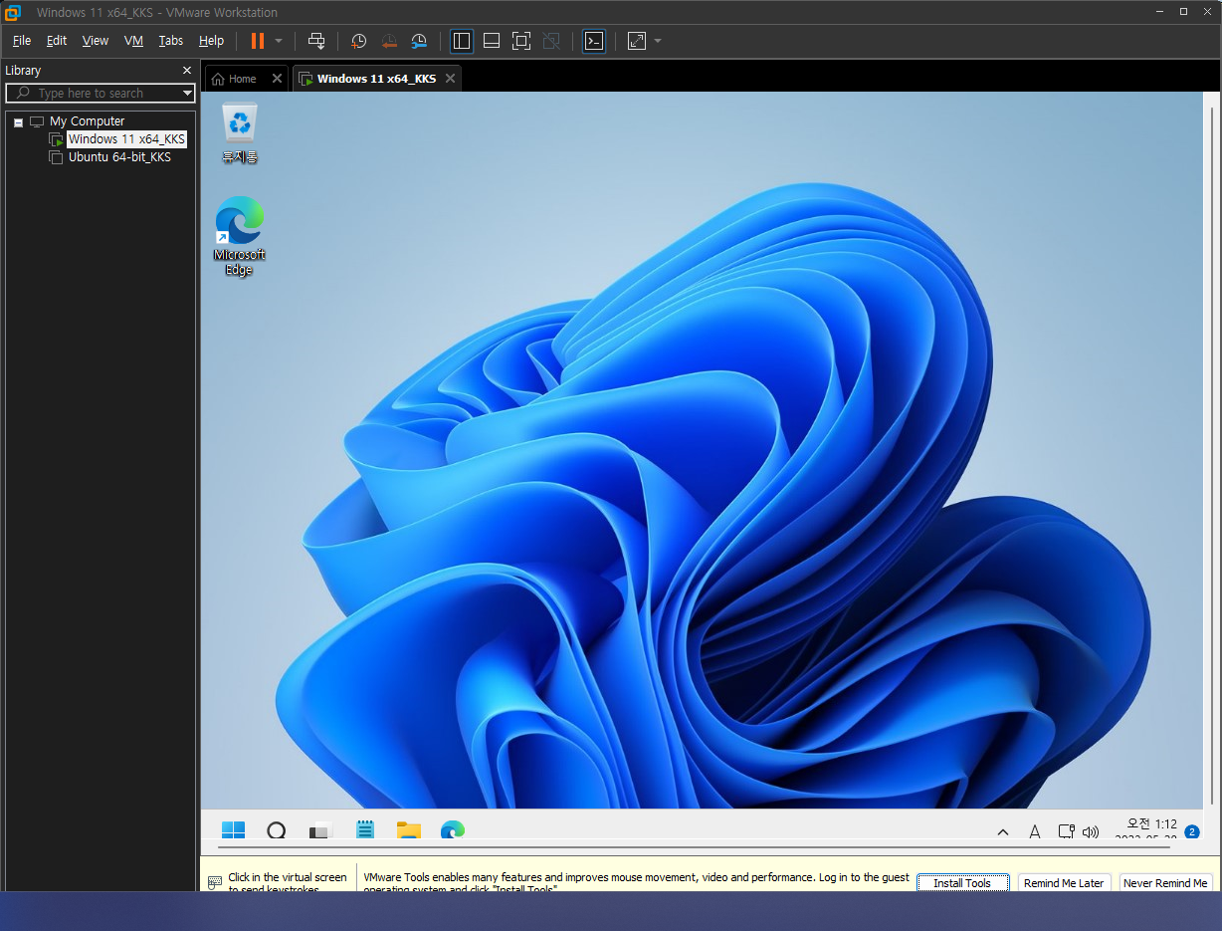Revert the VM to its previous snapshot

[389, 41]
